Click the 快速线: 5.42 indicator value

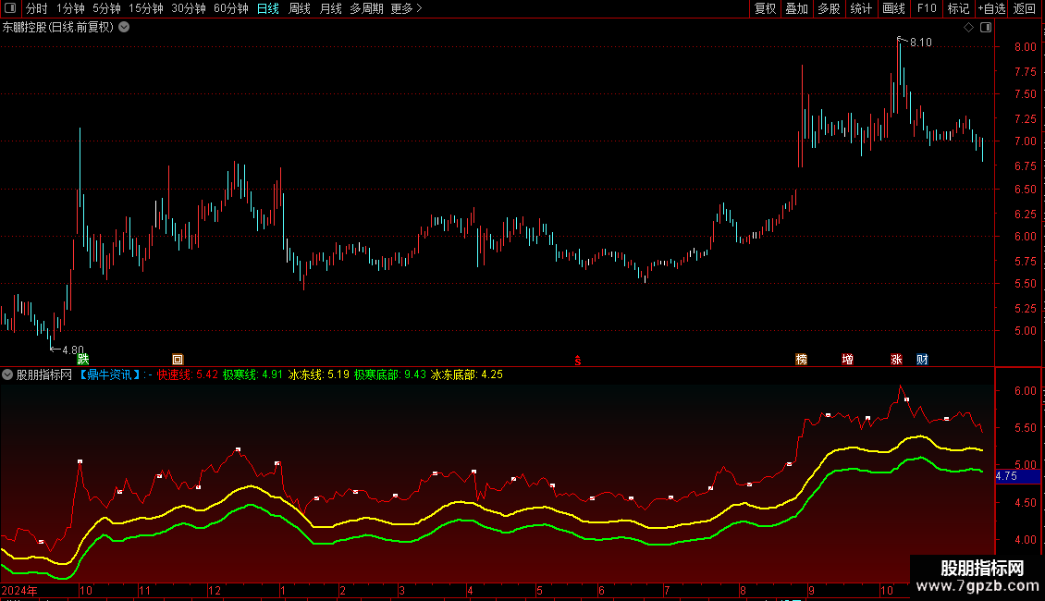(188, 375)
